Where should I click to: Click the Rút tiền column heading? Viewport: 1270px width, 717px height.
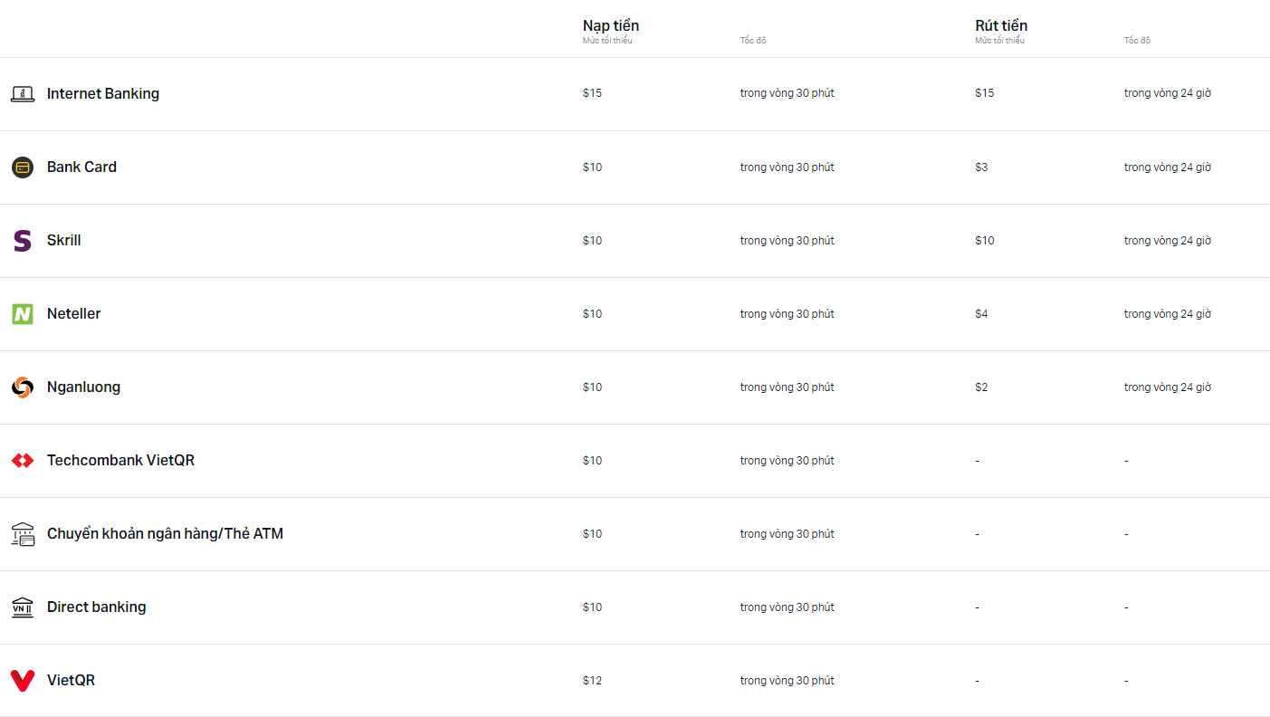point(1001,25)
